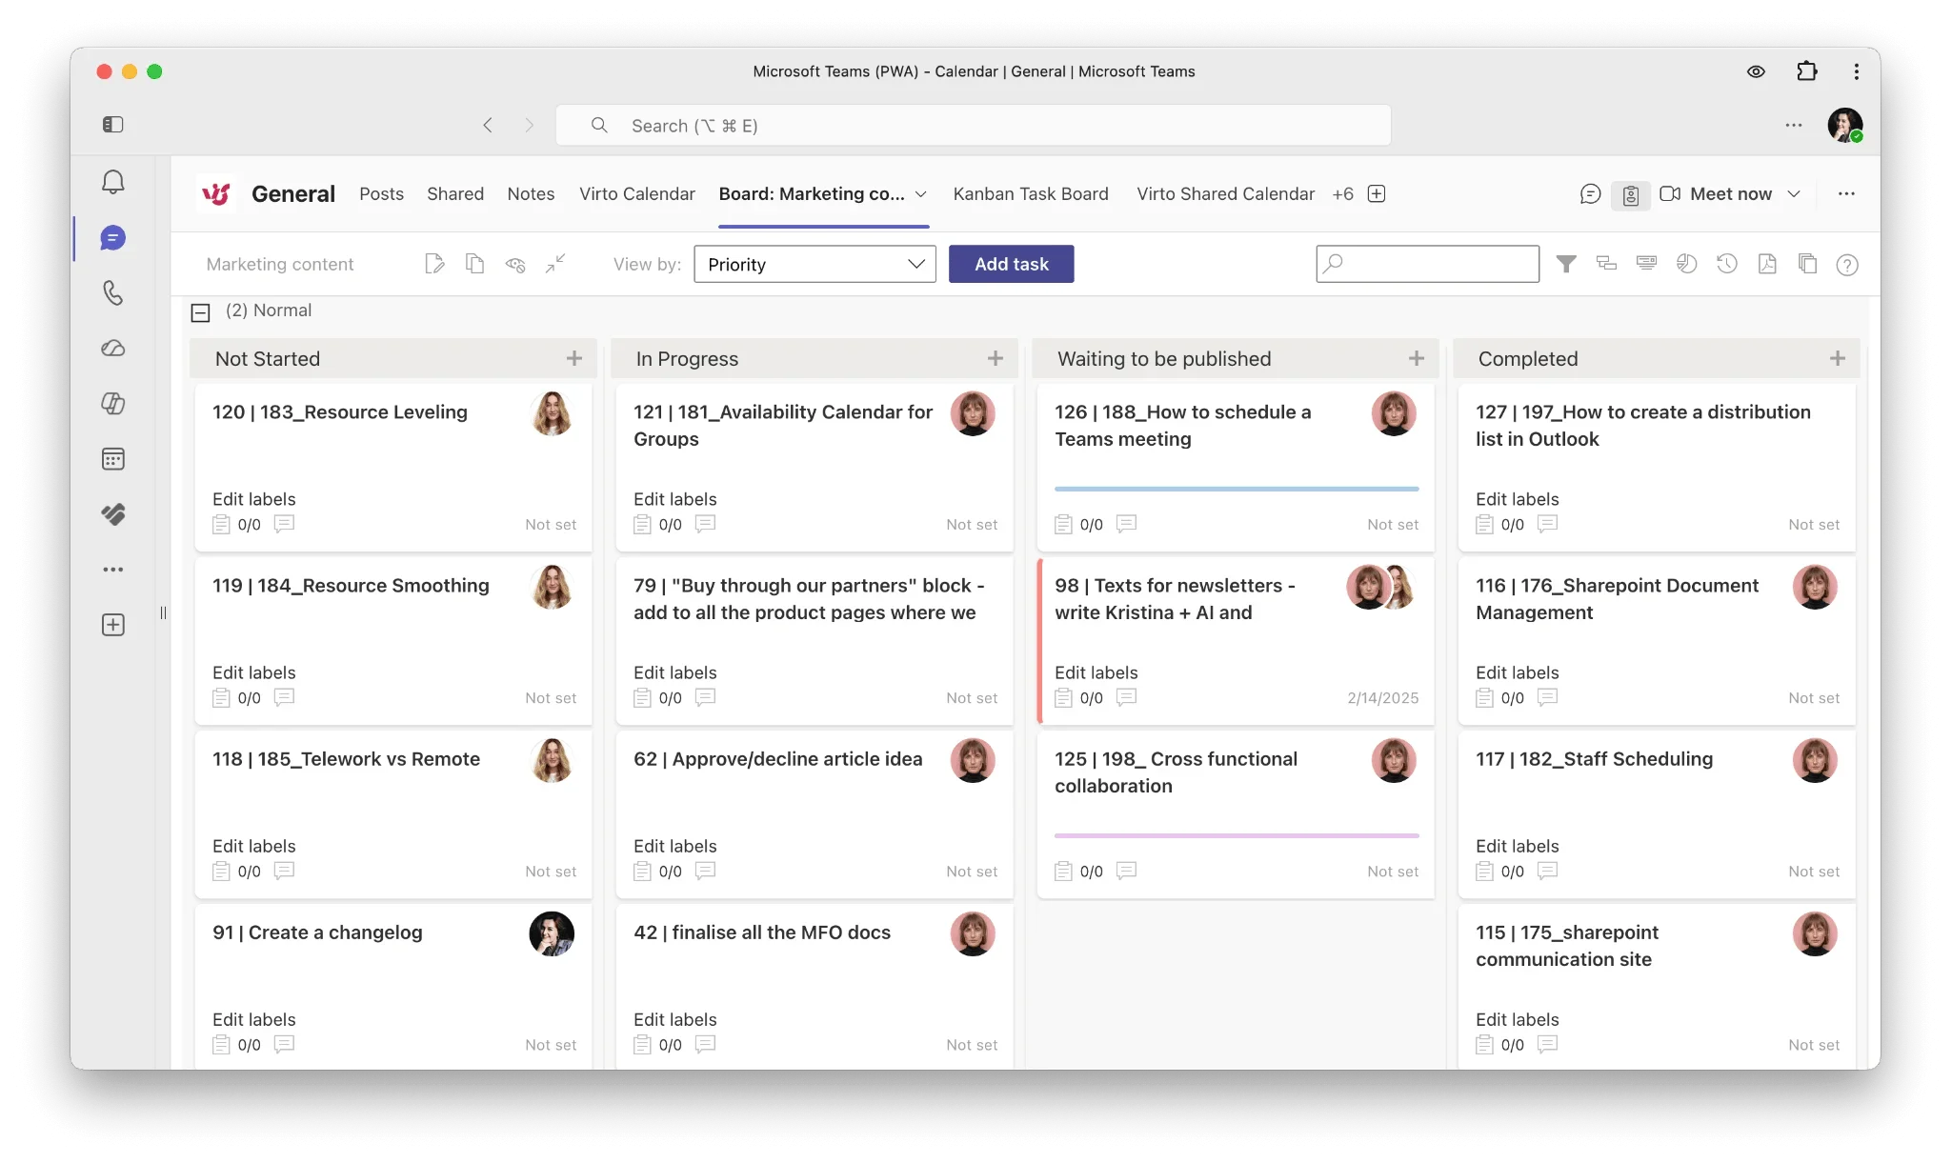Click Edit labels on 120 | 183_Resource Leveling card
This screenshot has width=1951, height=1163.
253,499
